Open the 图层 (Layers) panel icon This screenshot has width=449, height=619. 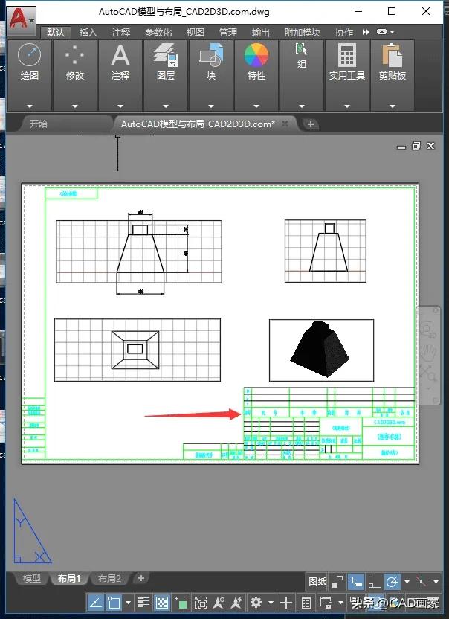(x=165, y=55)
